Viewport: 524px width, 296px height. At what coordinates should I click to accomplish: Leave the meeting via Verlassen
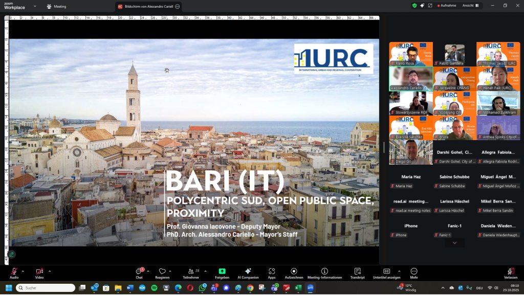(x=510, y=271)
